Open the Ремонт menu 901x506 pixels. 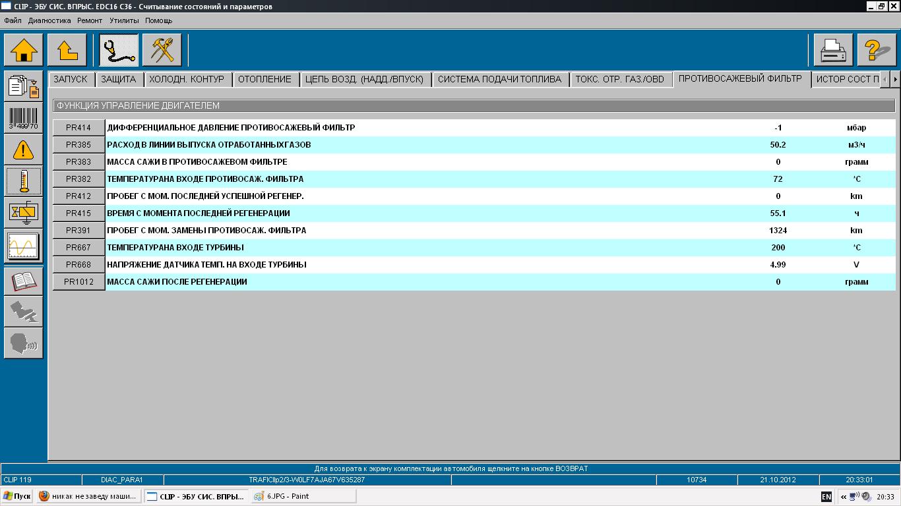pyautogui.click(x=90, y=20)
